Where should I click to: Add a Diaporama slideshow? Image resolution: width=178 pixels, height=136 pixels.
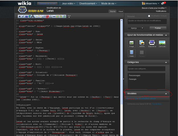pos(152,43)
